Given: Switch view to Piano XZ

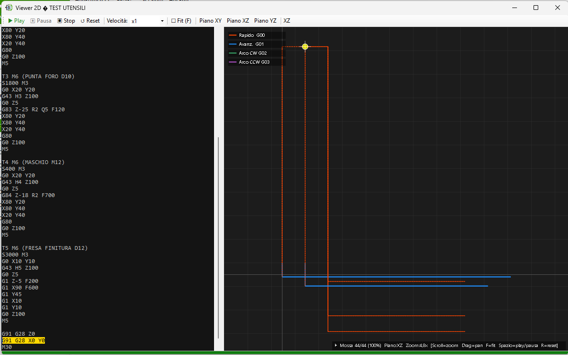Looking at the screenshot, I should [x=238, y=21].
